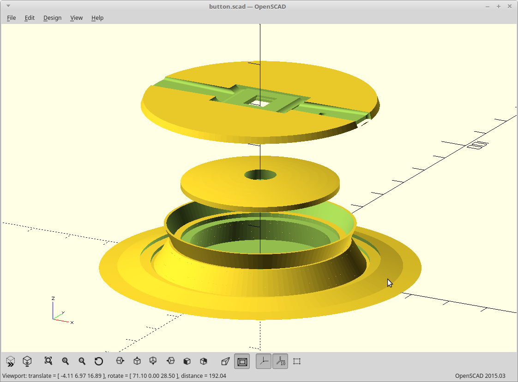The width and height of the screenshot is (518, 382).
Task: Click the Render toolbar icon
Action: click(27, 361)
